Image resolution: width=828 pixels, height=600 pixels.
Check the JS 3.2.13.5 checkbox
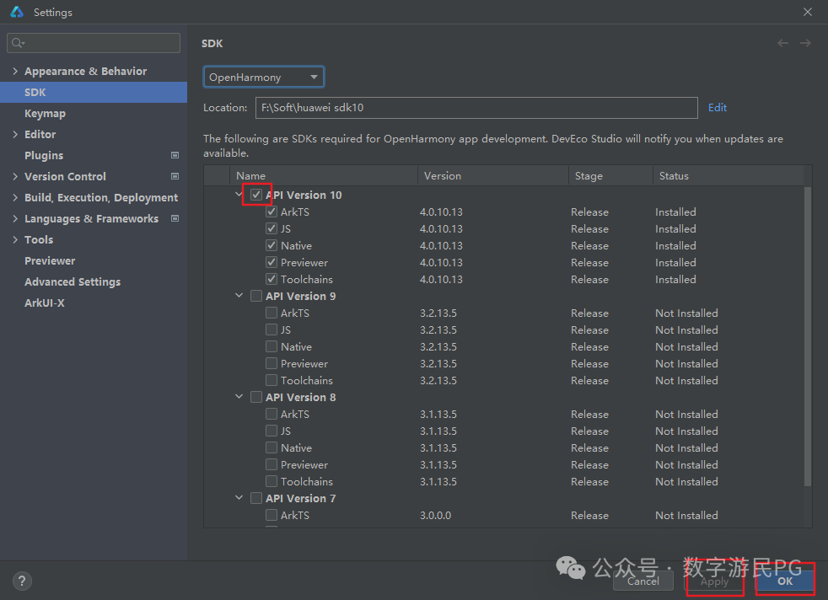click(x=272, y=329)
